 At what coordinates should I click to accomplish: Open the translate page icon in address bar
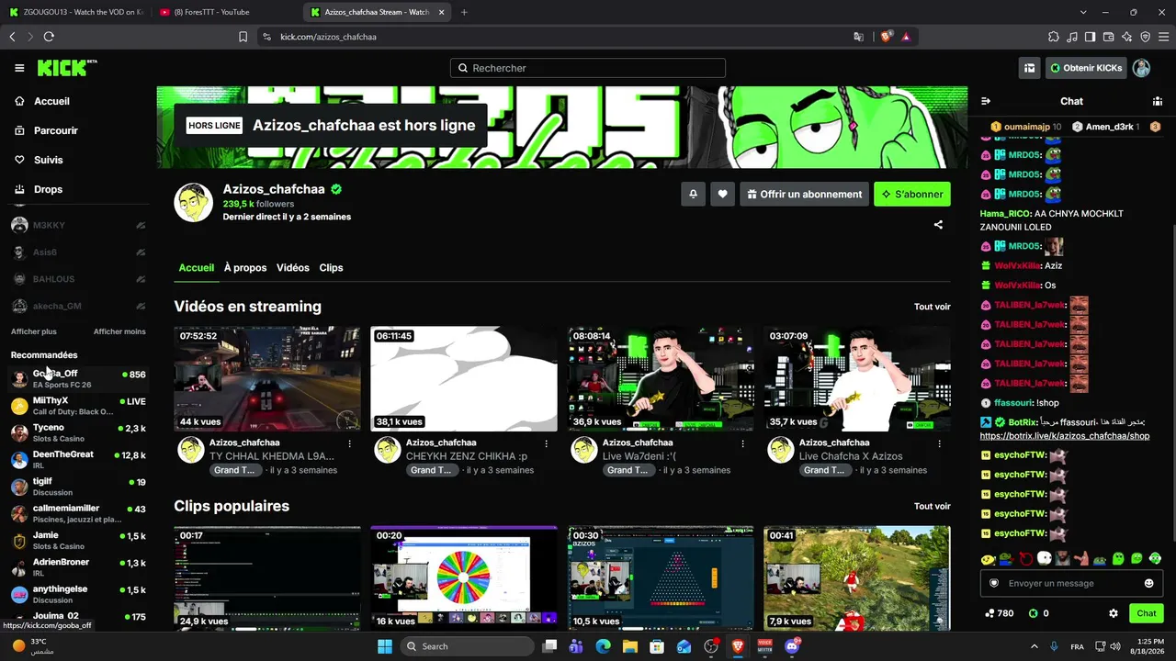858,37
